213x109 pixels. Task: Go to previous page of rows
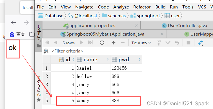point(56,43)
